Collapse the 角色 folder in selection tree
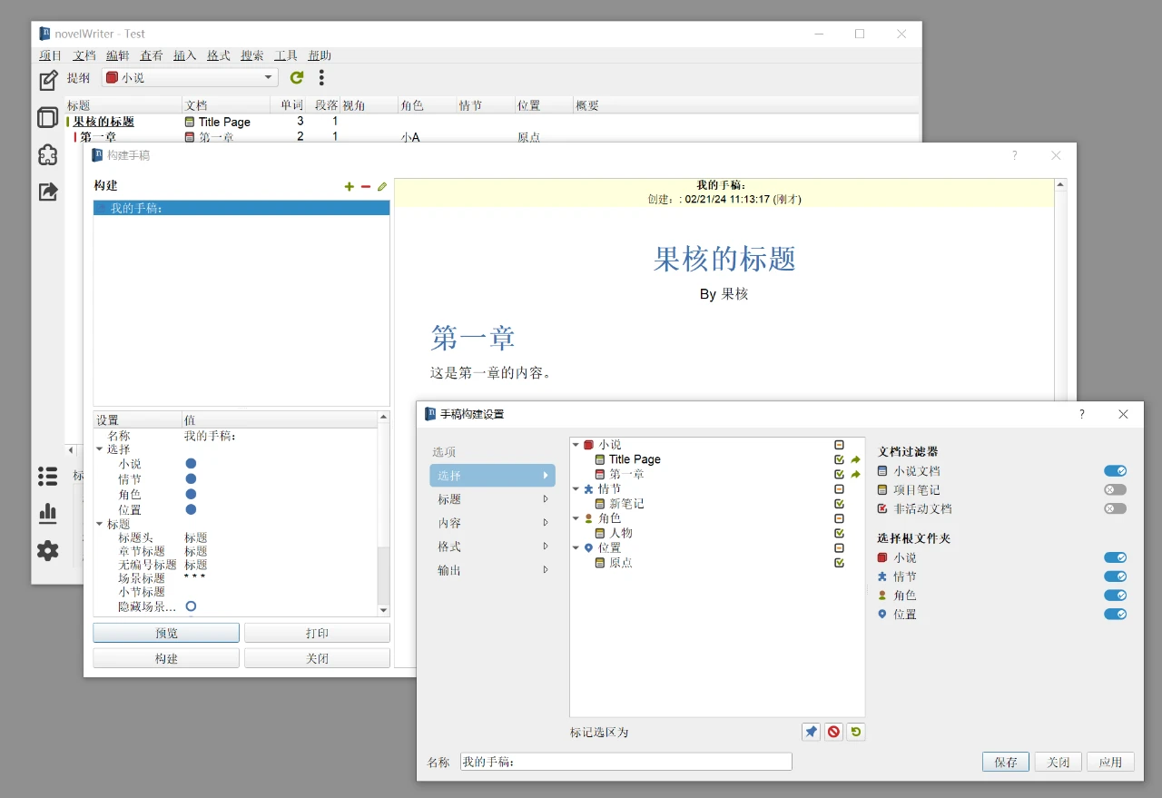1162x798 pixels. pyautogui.click(x=576, y=518)
